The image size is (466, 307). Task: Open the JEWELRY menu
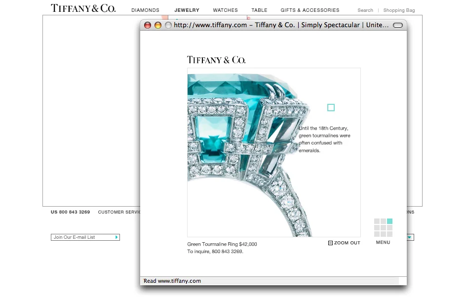[x=187, y=10]
